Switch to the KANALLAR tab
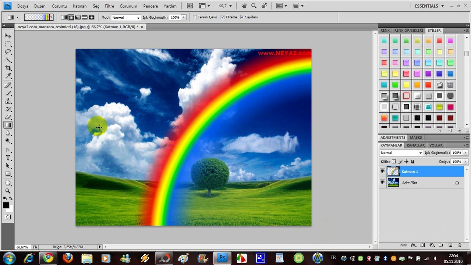Viewport: 471px width, 265px height. (x=415, y=145)
